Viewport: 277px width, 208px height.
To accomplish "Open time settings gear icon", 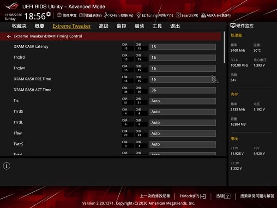I will click(48, 14).
